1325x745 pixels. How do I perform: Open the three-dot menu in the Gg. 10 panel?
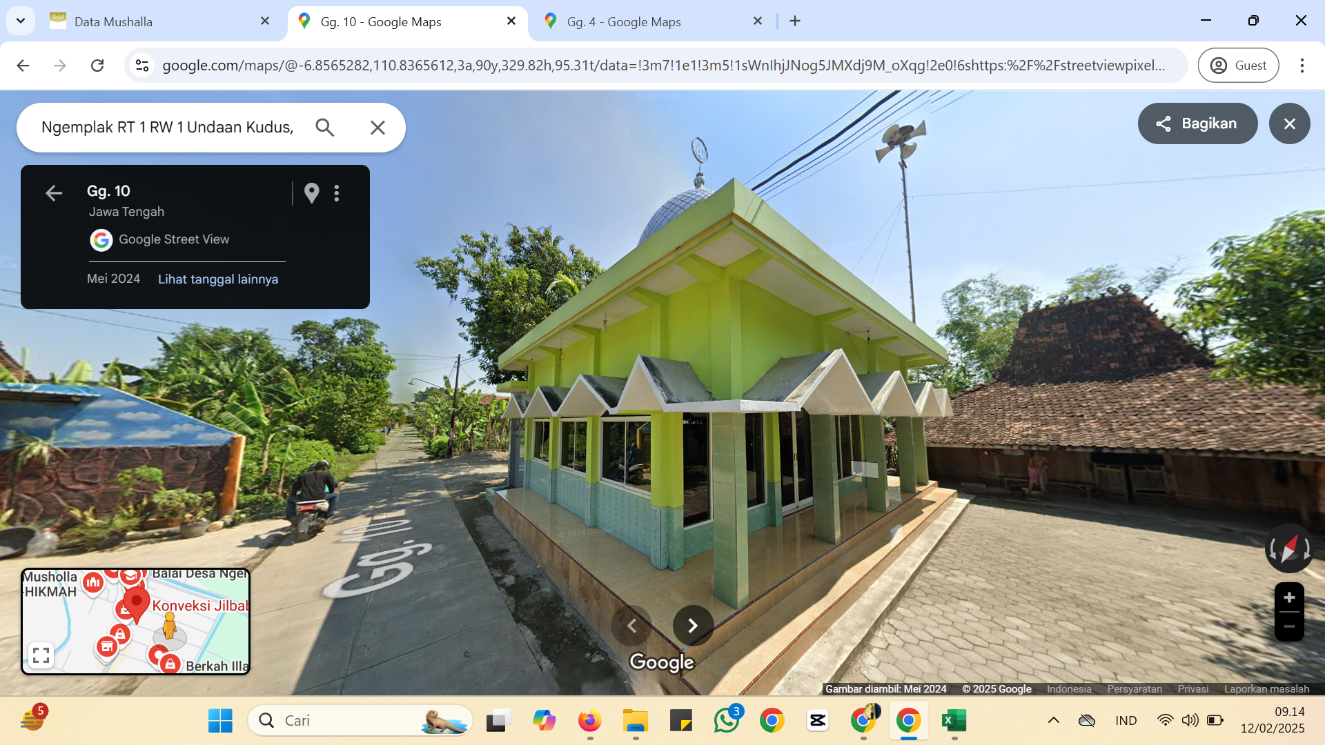tap(337, 193)
